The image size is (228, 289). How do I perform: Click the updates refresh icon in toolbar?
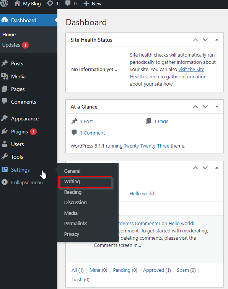click(50, 3)
